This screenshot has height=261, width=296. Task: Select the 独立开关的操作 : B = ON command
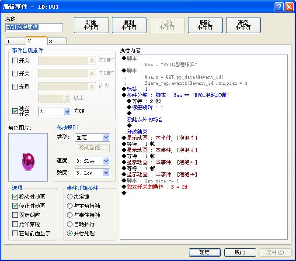[154, 187]
